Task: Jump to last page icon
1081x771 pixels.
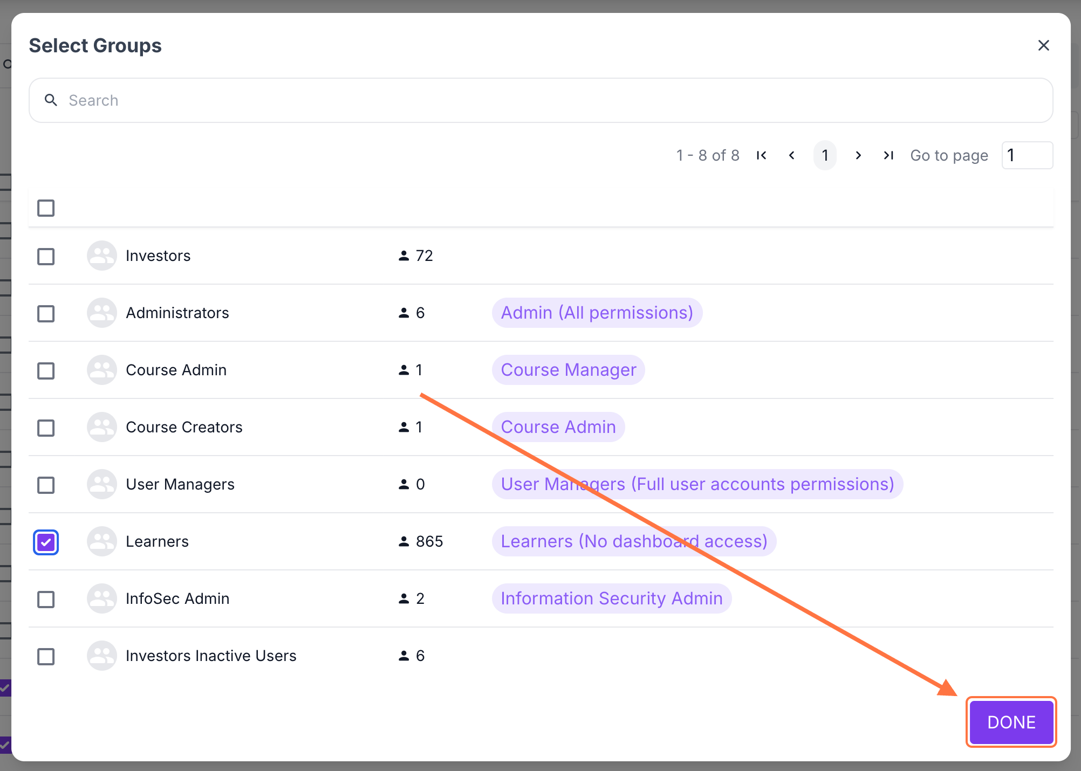Action: click(888, 155)
